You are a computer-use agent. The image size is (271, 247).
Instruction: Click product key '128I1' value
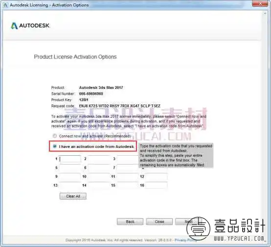[84, 100]
